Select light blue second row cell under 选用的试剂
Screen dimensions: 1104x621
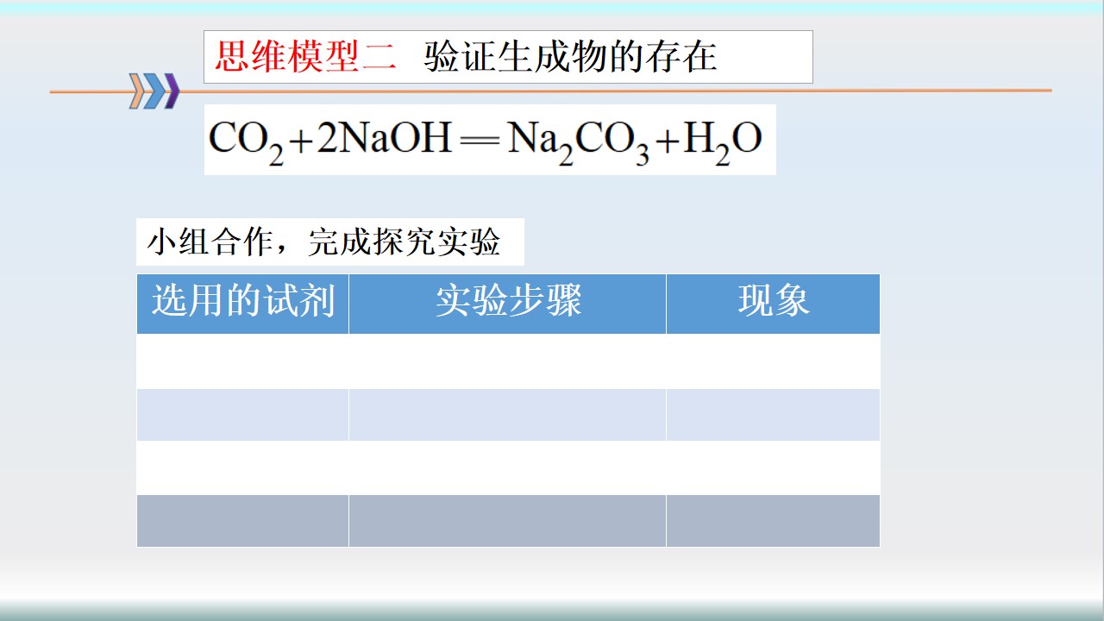click(x=242, y=415)
